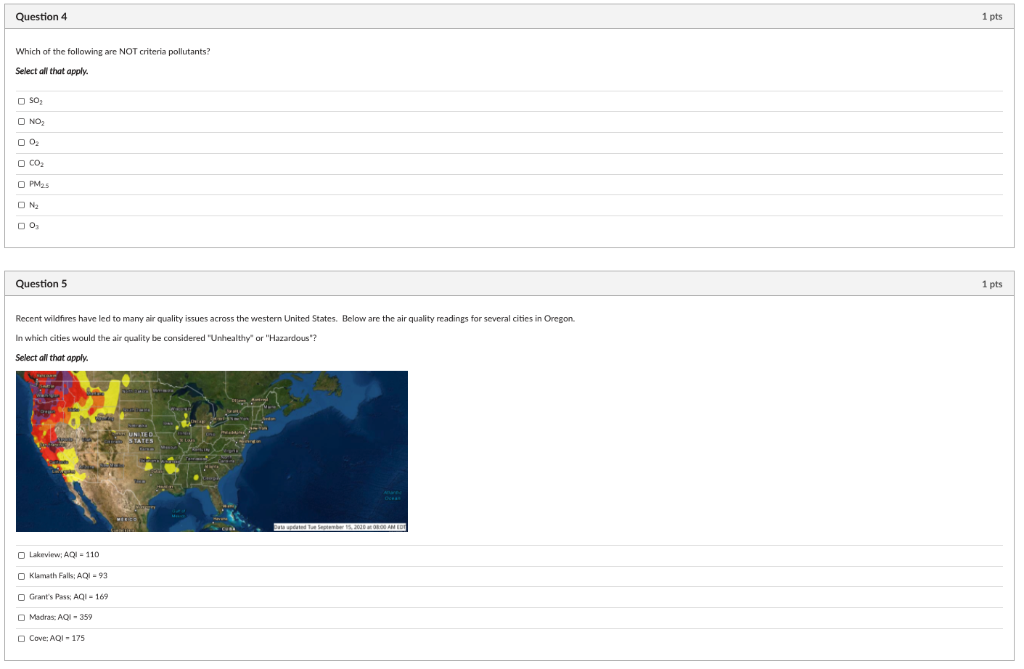Image resolution: width=1024 pixels, height=669 pixels.
Task: Select Grant's Pass; AQI = 169
Action: coord(22,597)
